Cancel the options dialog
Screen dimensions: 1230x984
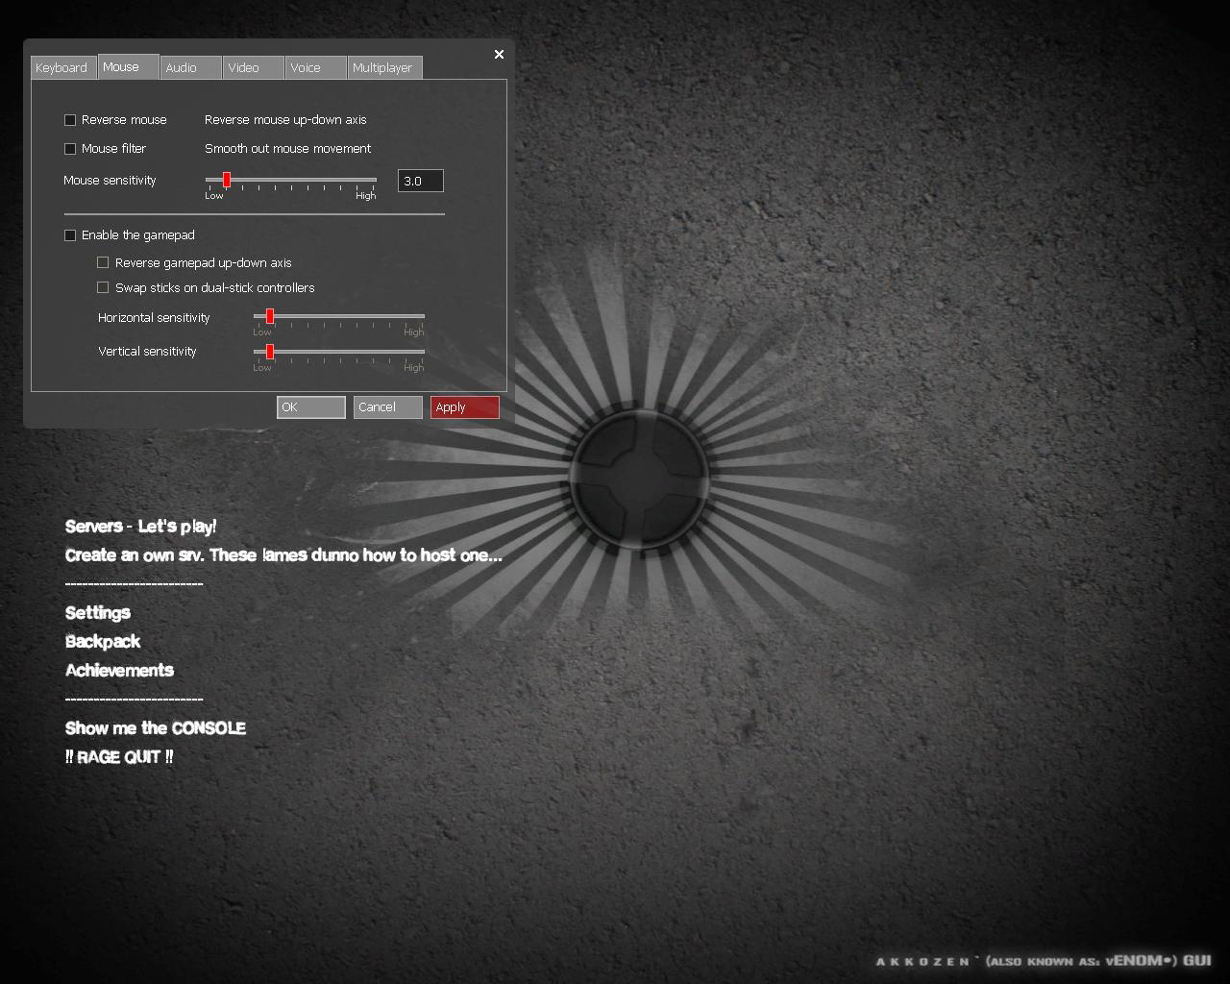pos(387,406)
